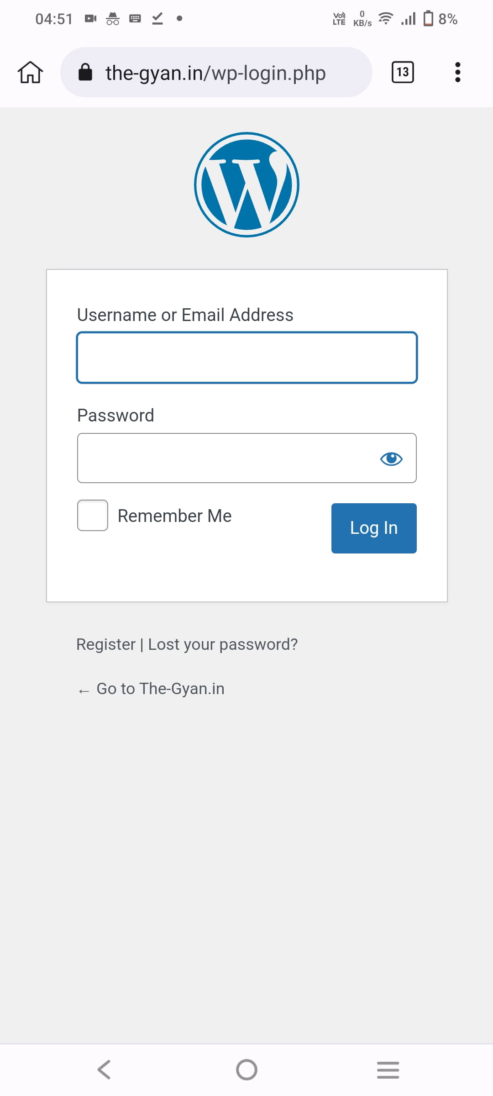Click into the Password field
The image size is (493, 1096).
pos(226,458)
